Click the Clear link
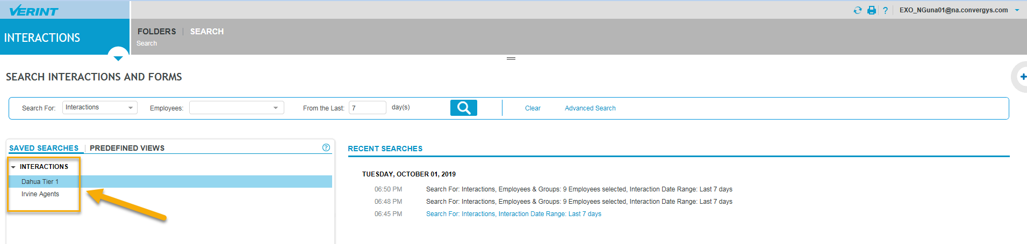Image resolution: width=1027 pixels, height=244 pixels. 533,108
